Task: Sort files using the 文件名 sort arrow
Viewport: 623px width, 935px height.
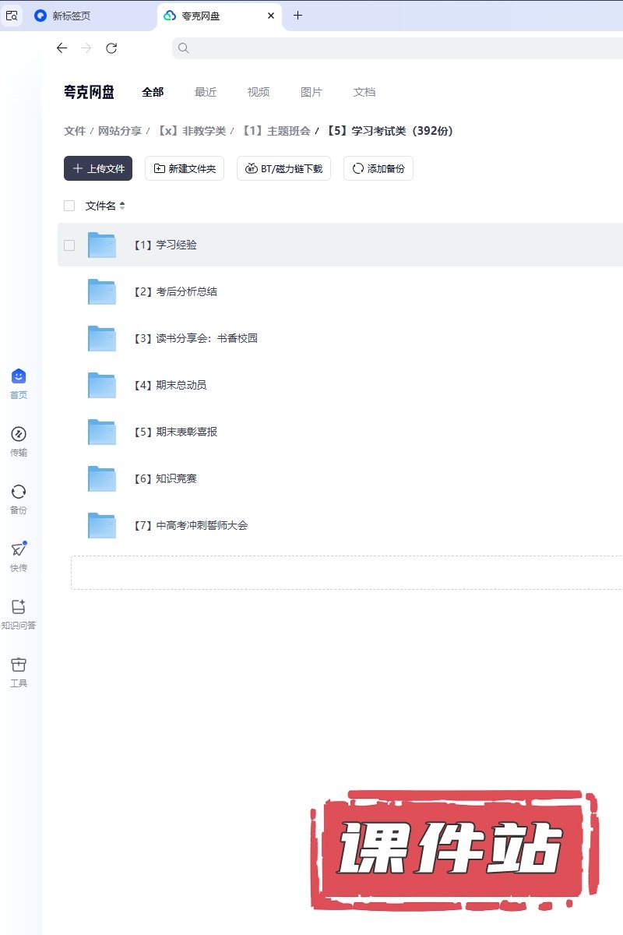Action: pos(122,206)
